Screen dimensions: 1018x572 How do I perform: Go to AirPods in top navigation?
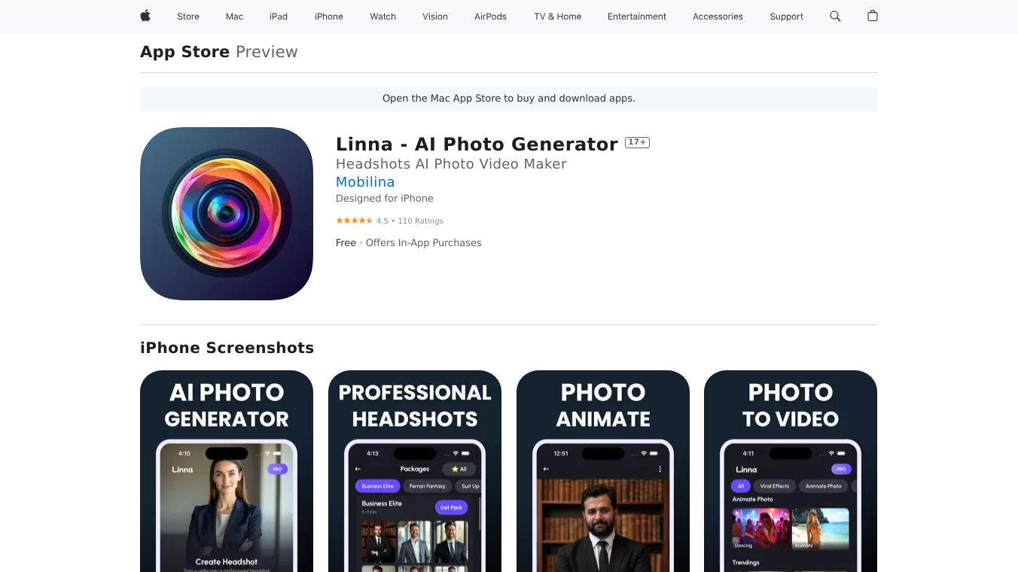tap(491, 17)
